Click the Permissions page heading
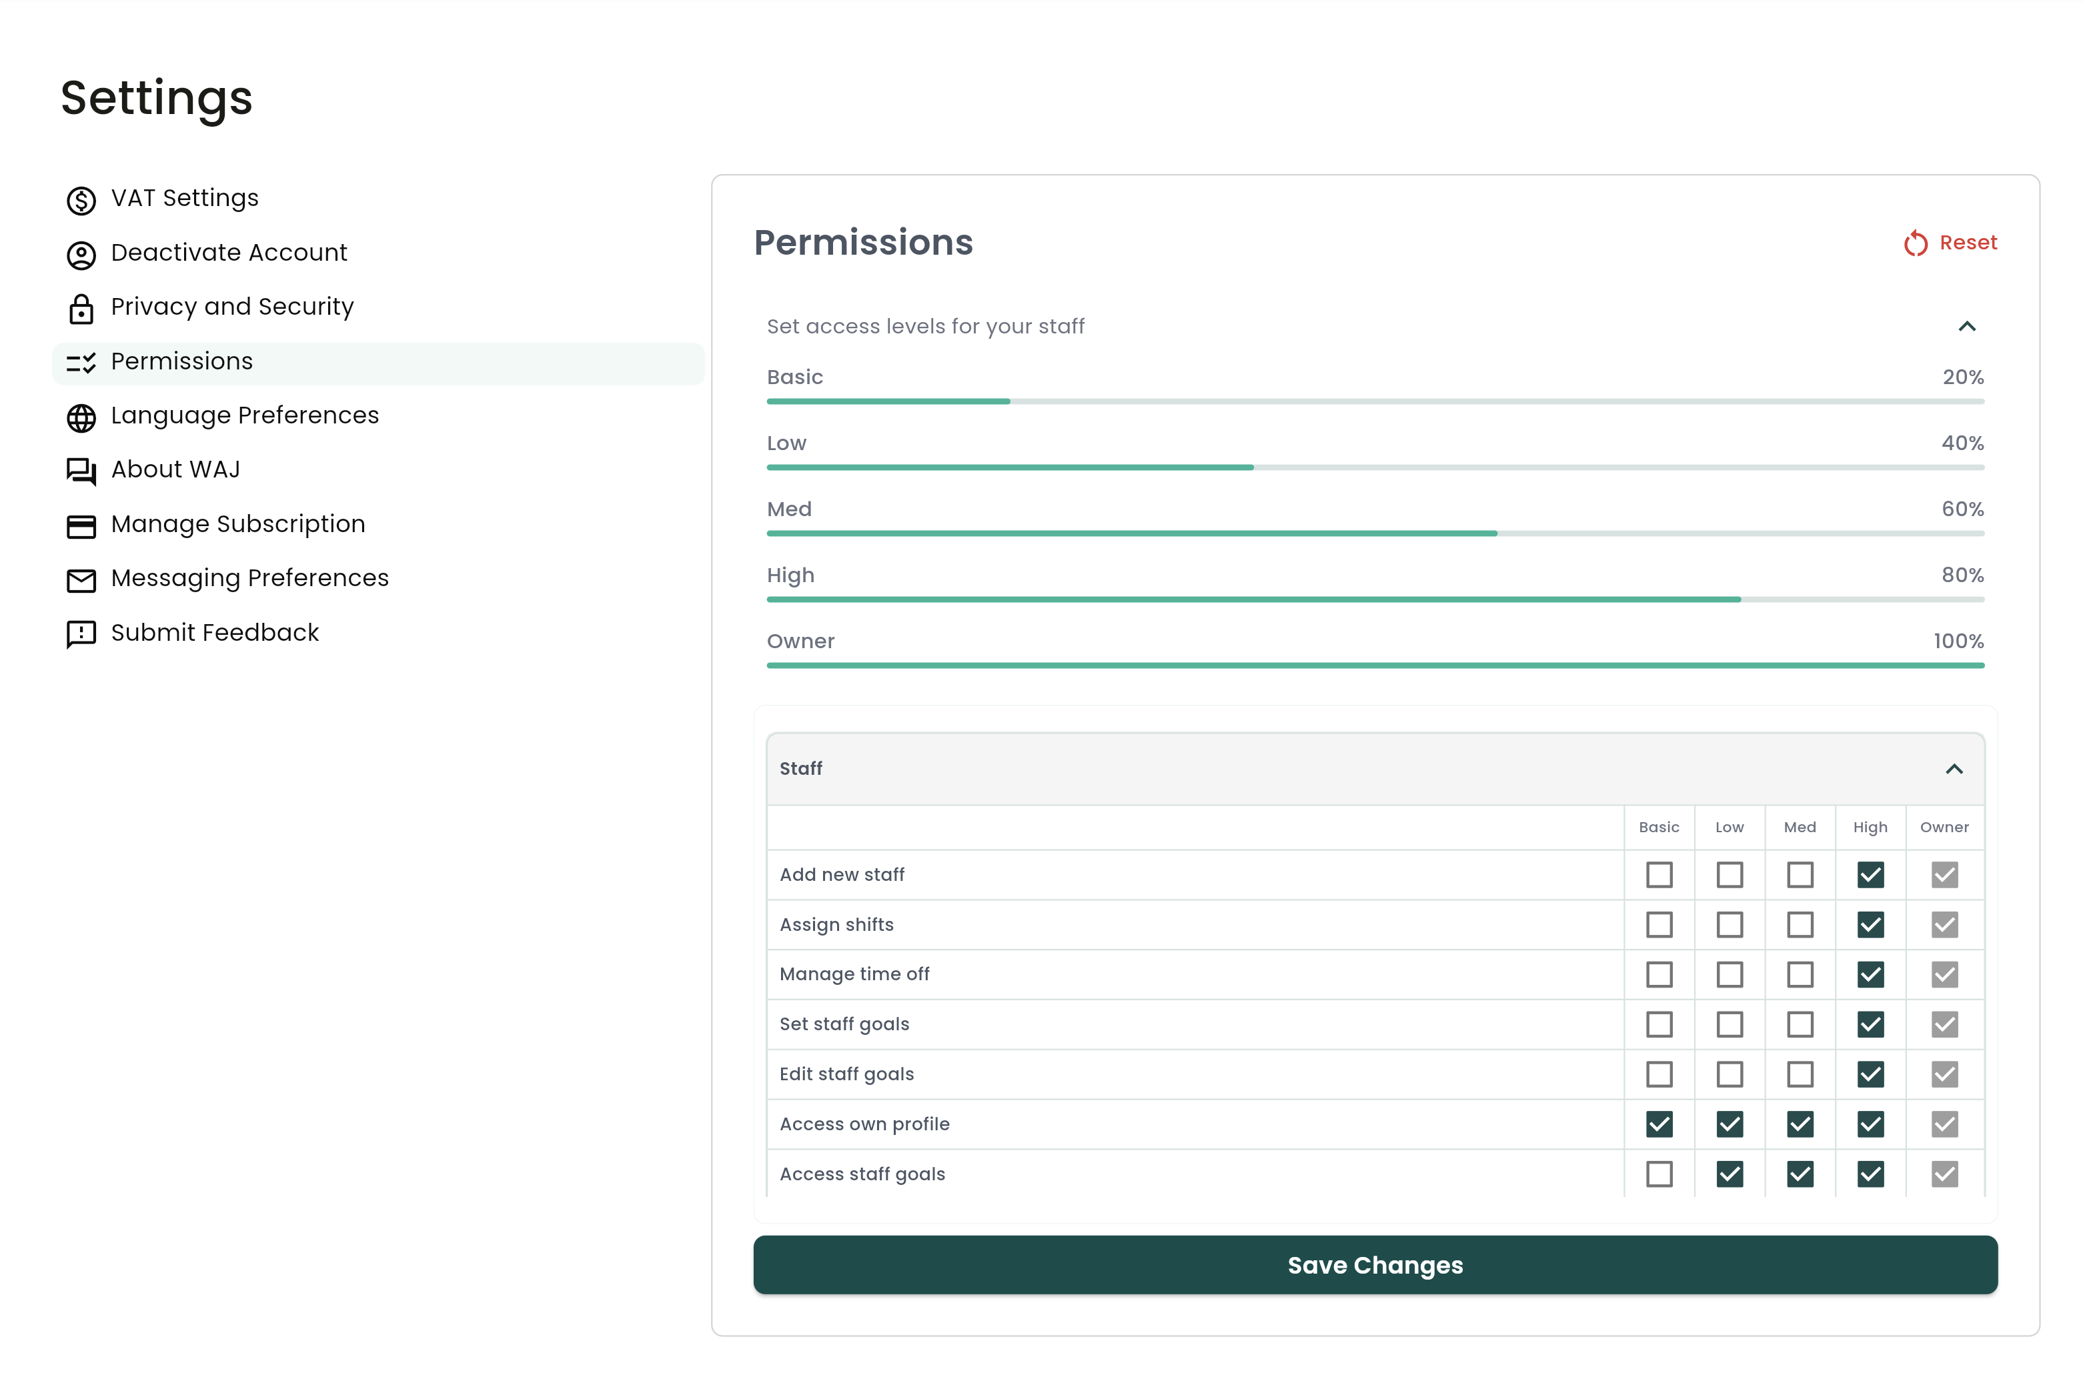Viewport: 2085px width, 1379px height. 863,243
